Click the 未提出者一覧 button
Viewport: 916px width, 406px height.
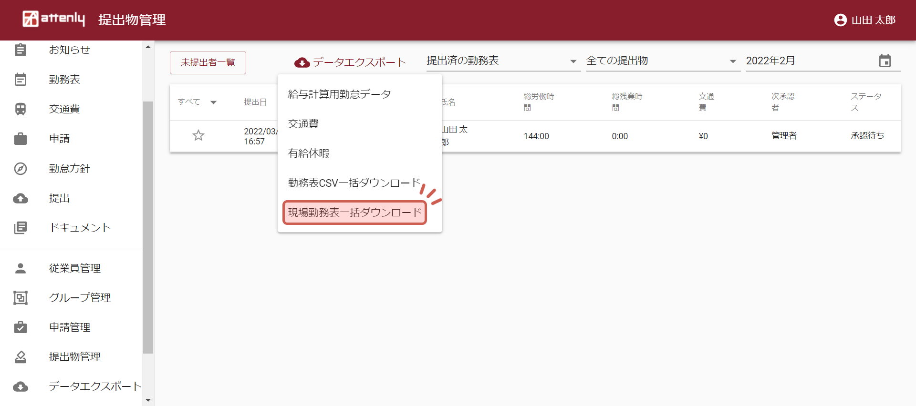(208, 62)
